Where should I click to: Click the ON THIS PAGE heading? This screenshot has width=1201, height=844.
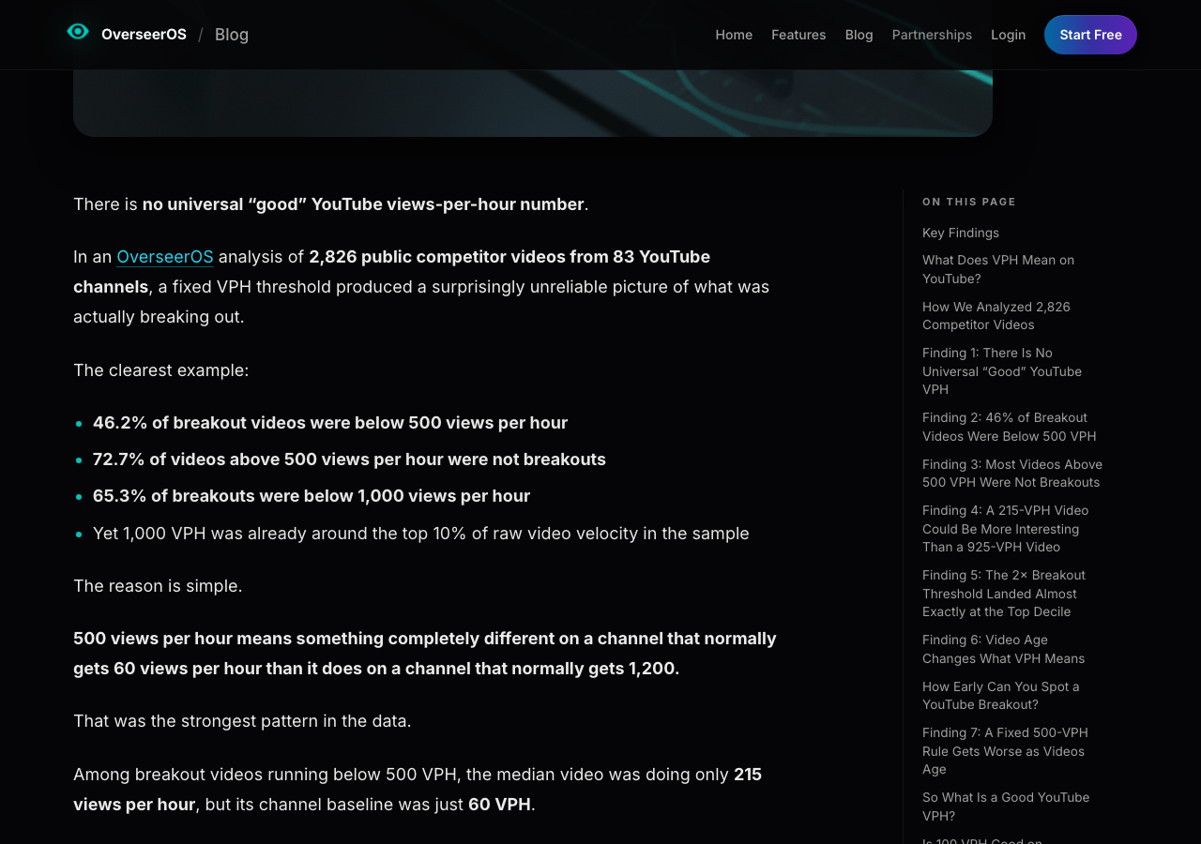click(x=969, y=202)
